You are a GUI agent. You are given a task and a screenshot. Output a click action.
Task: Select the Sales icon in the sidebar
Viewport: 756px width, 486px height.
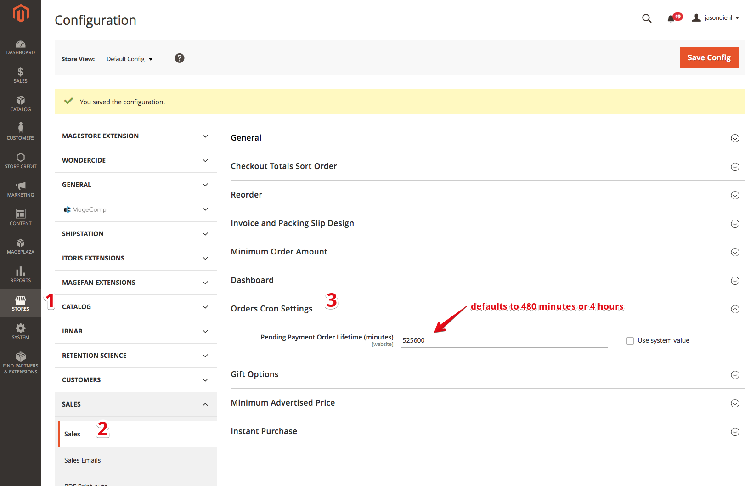[x=20, y=75]
